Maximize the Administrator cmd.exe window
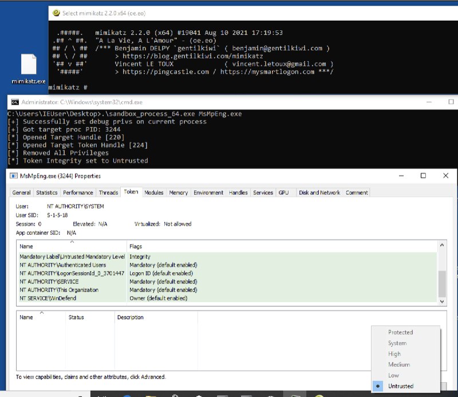Viewport: 458px width, 397px height. tap(451, 102)
